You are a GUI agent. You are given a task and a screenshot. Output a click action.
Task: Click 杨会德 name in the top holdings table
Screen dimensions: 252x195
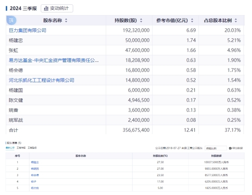point(16,70)
